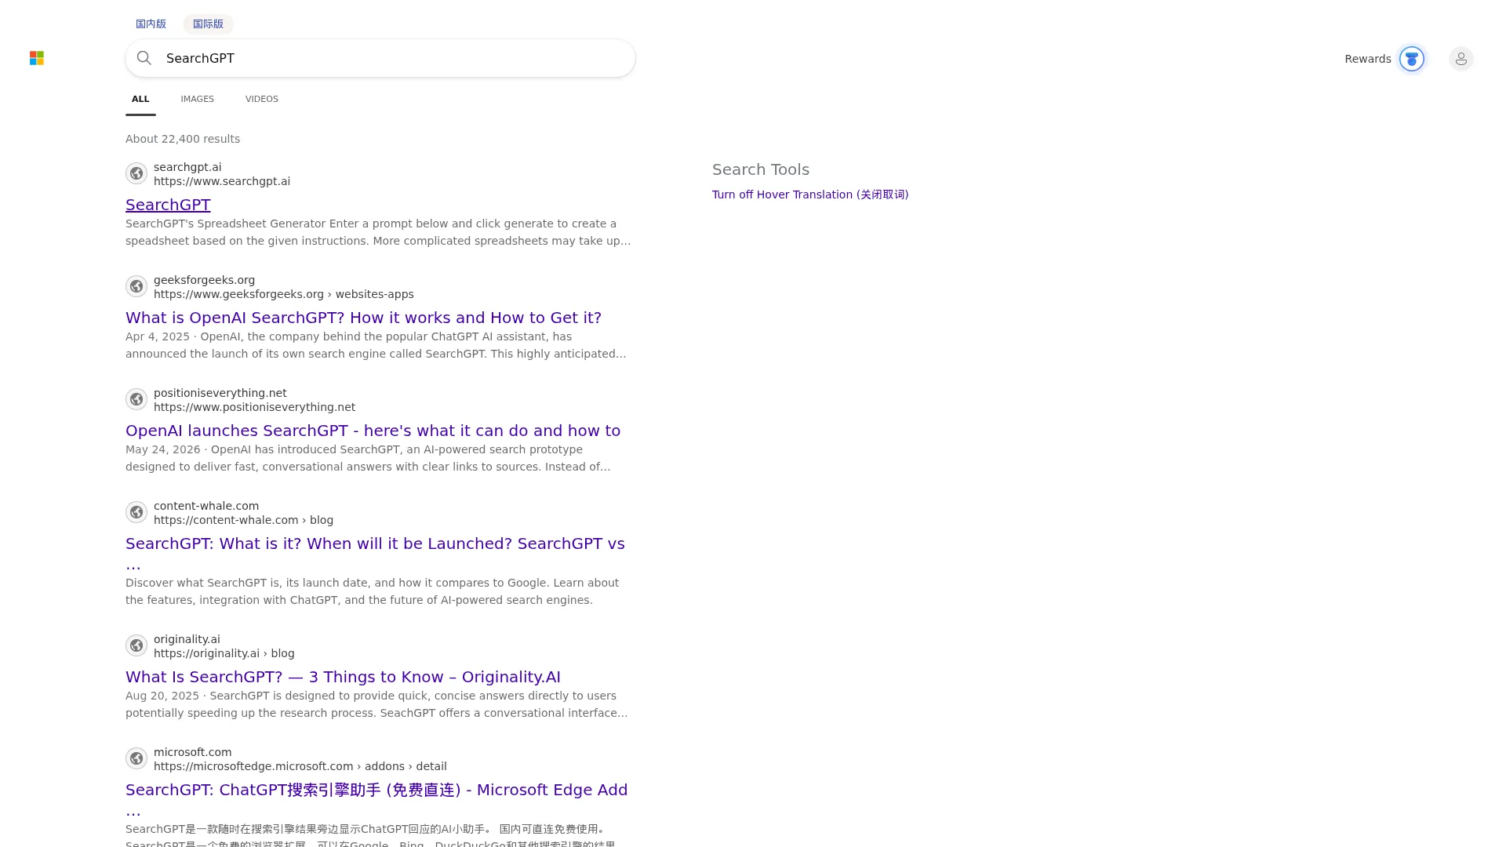The image size is (1506, 847).
Task: Click the https://www.searchgpt.ai URL text
Action: pyautogui.click(x=222, y=181)
